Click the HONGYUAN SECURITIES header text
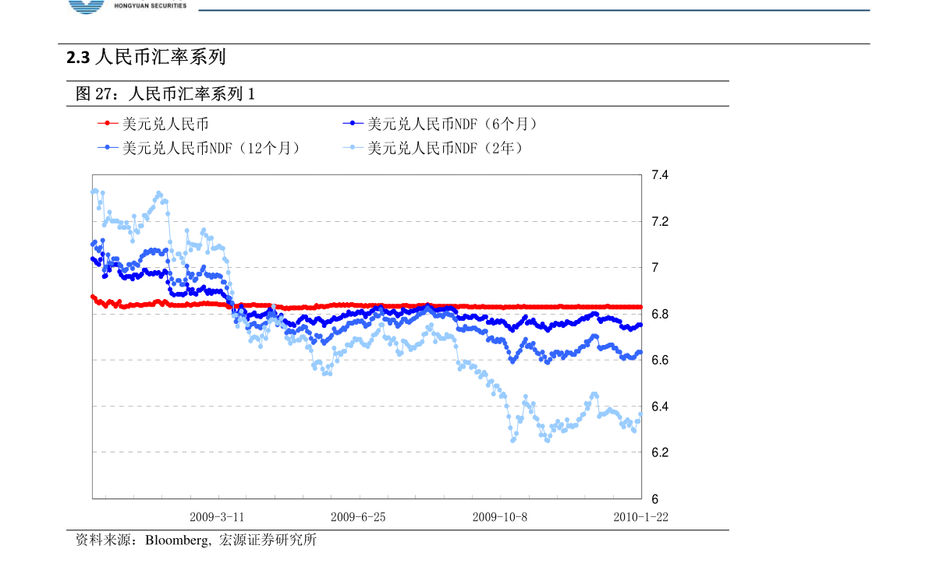 (x=150, y=5)
